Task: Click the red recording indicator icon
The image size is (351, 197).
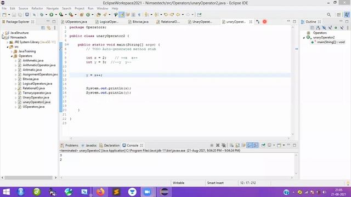Action: click(x=264, y=22)
